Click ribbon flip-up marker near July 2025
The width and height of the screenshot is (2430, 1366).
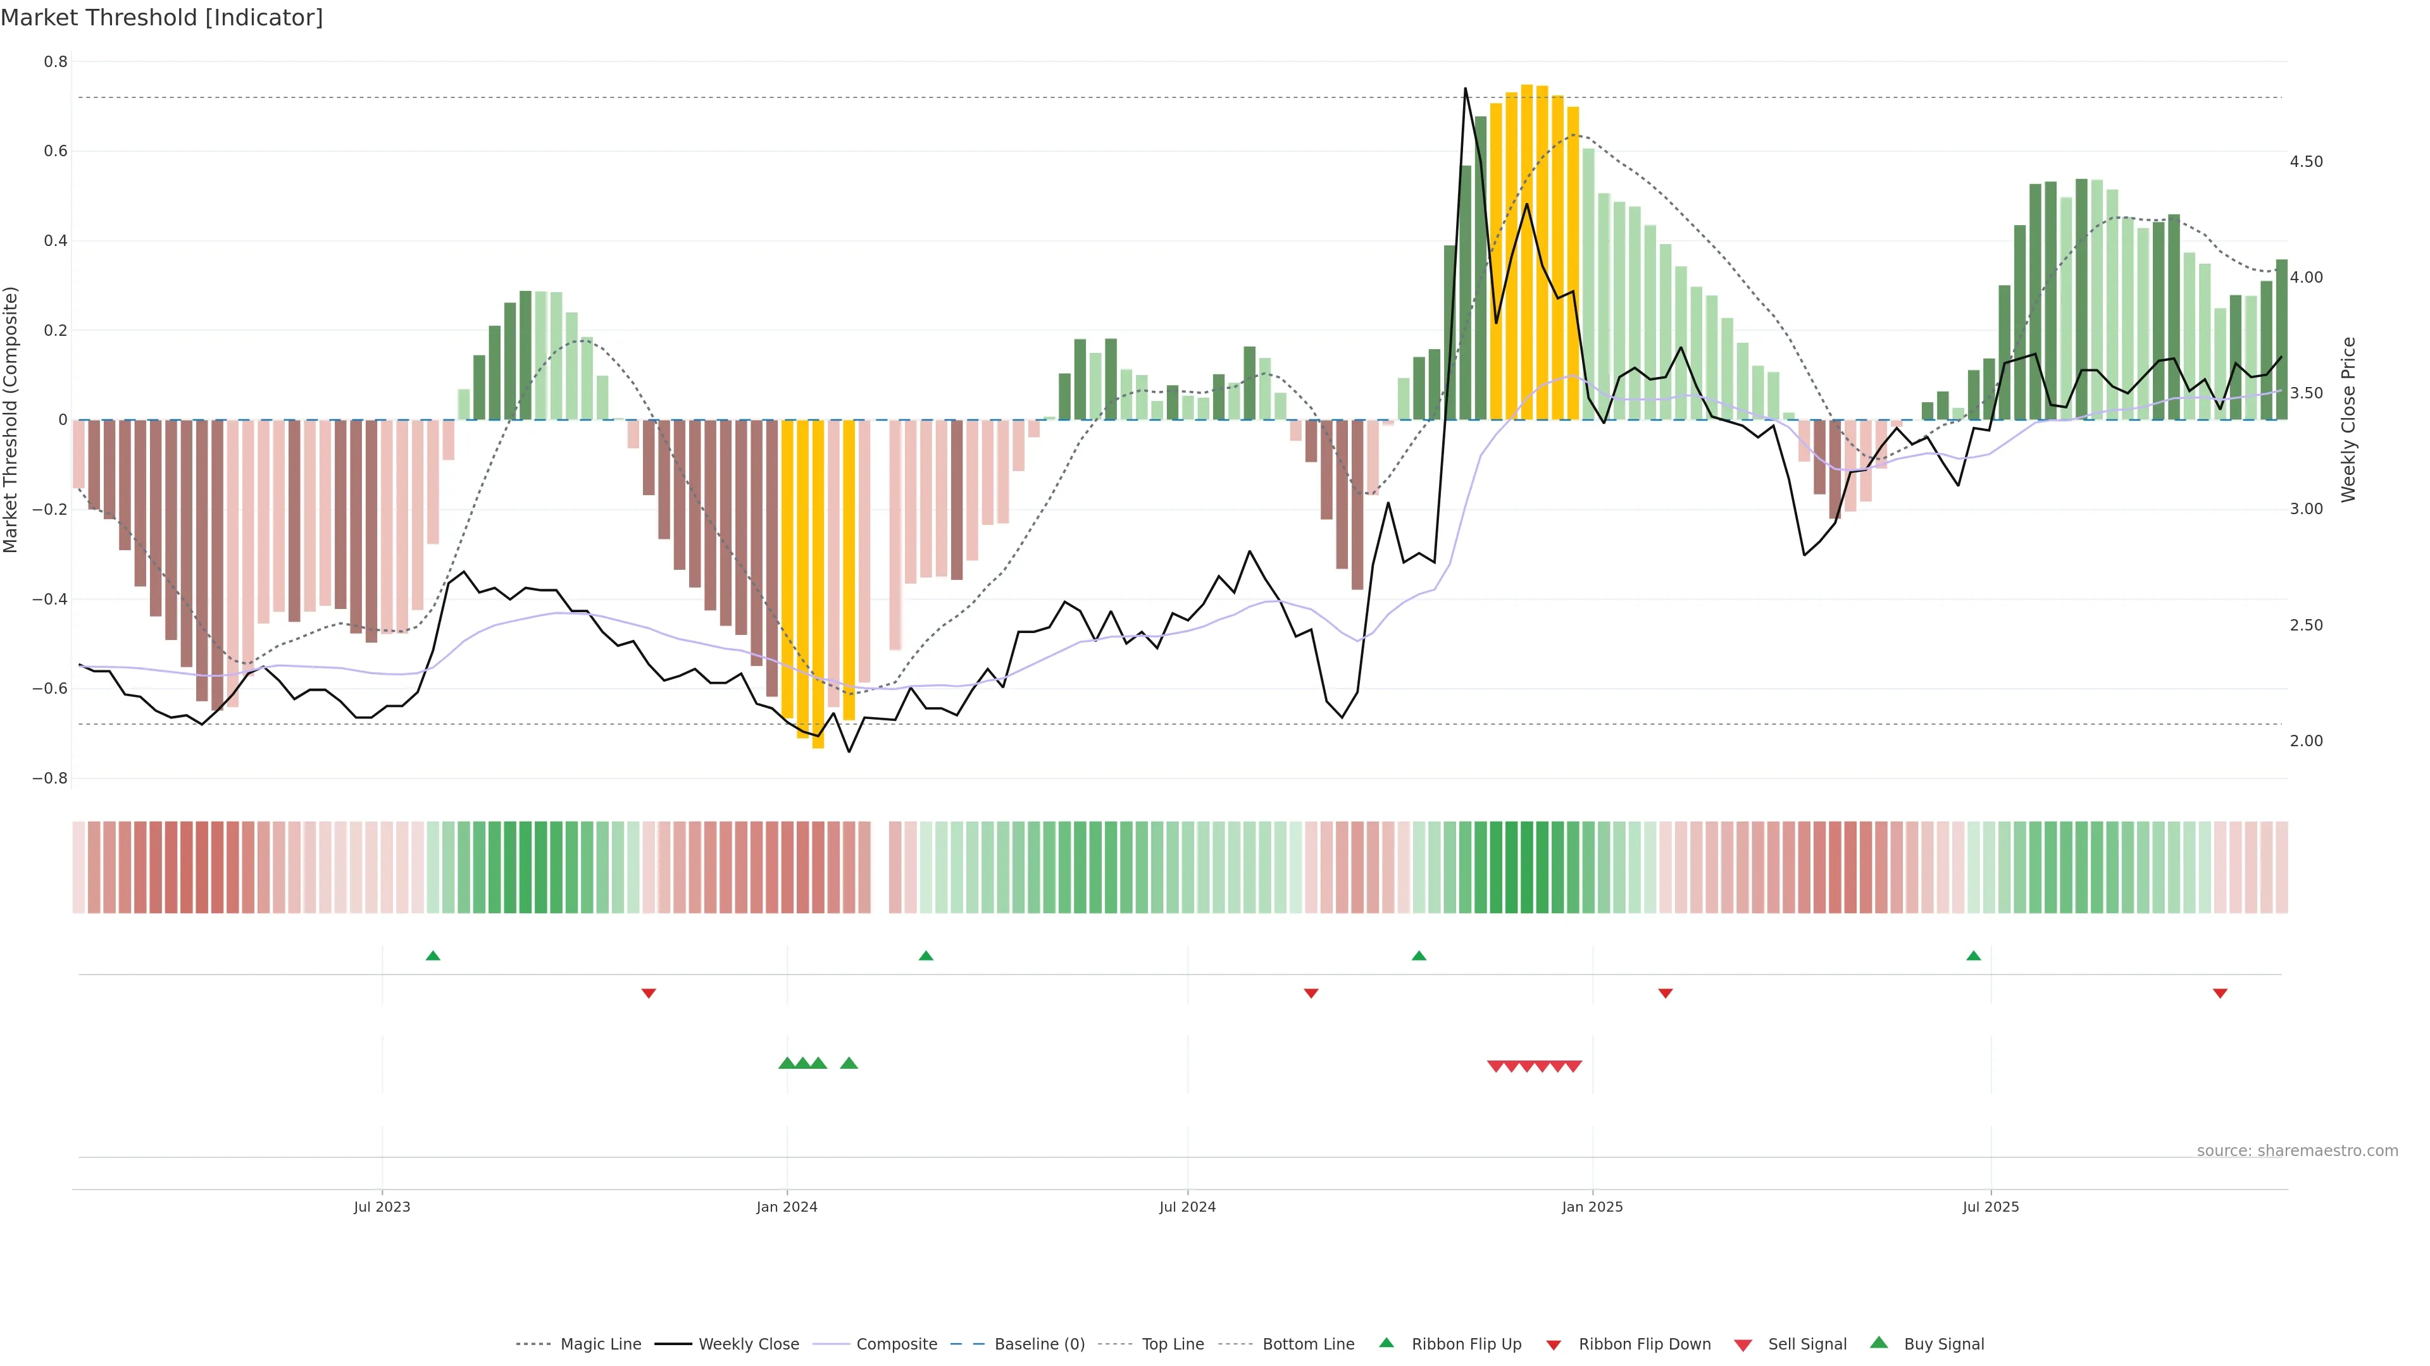coord(1974,956)
